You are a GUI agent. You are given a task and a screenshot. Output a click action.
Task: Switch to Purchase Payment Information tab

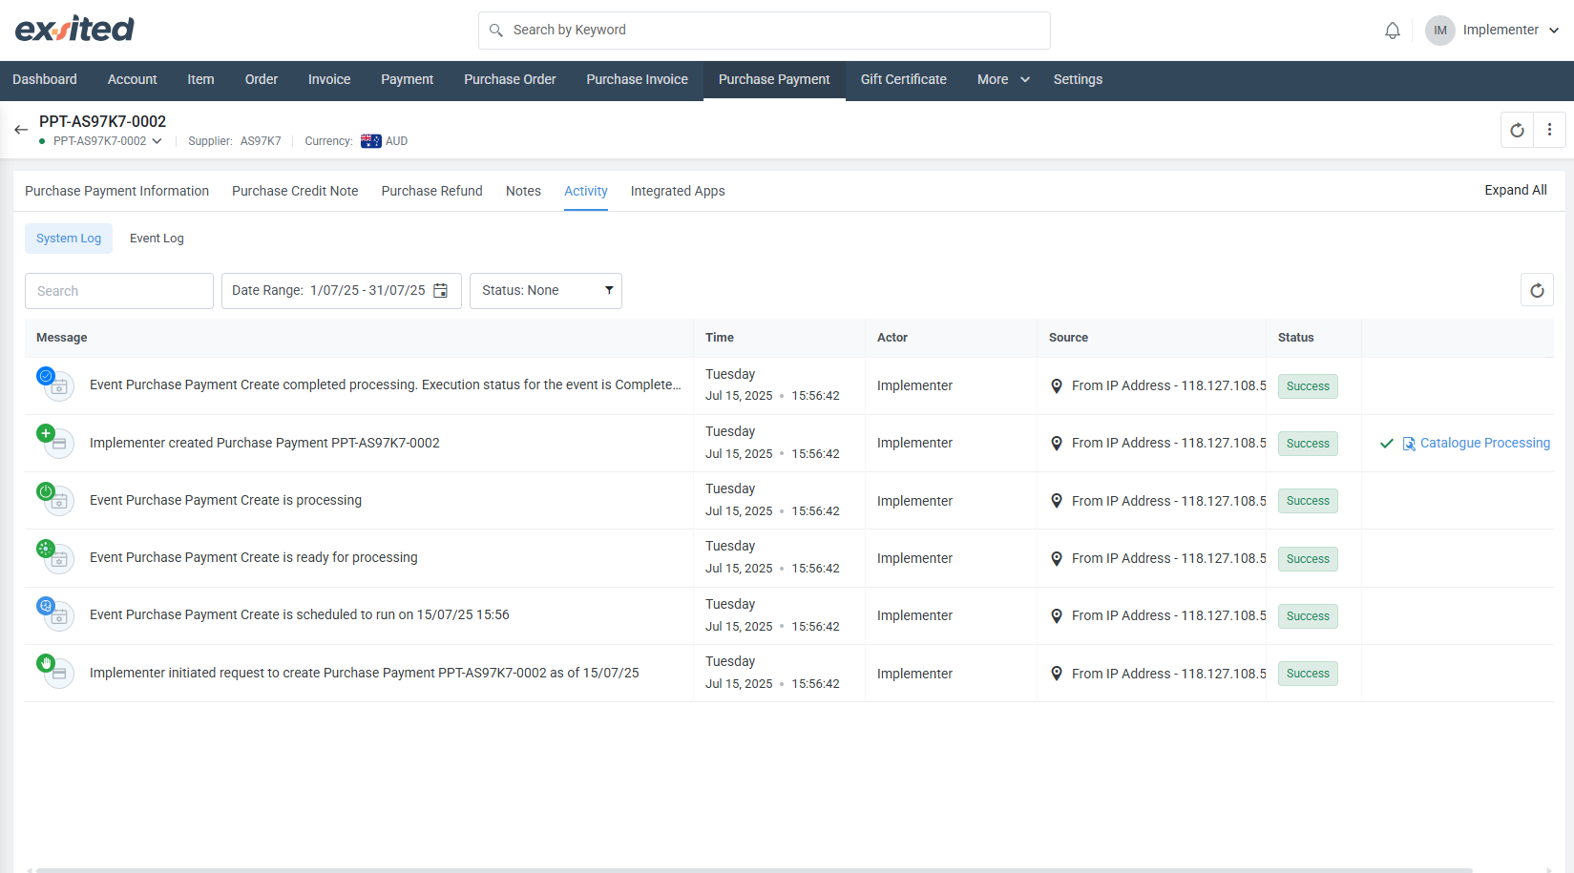116,191
